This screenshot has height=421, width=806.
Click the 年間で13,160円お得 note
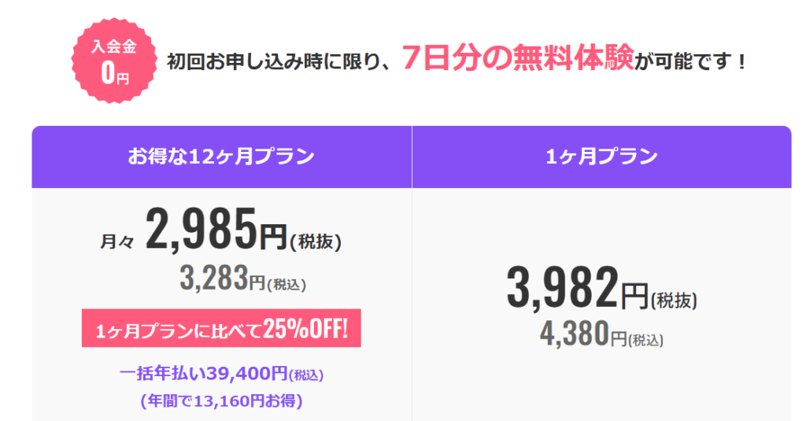221,401
